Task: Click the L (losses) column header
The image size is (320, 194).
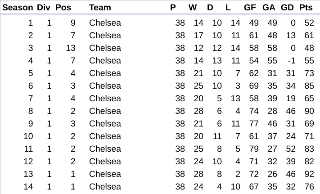Action: (228, 8)
